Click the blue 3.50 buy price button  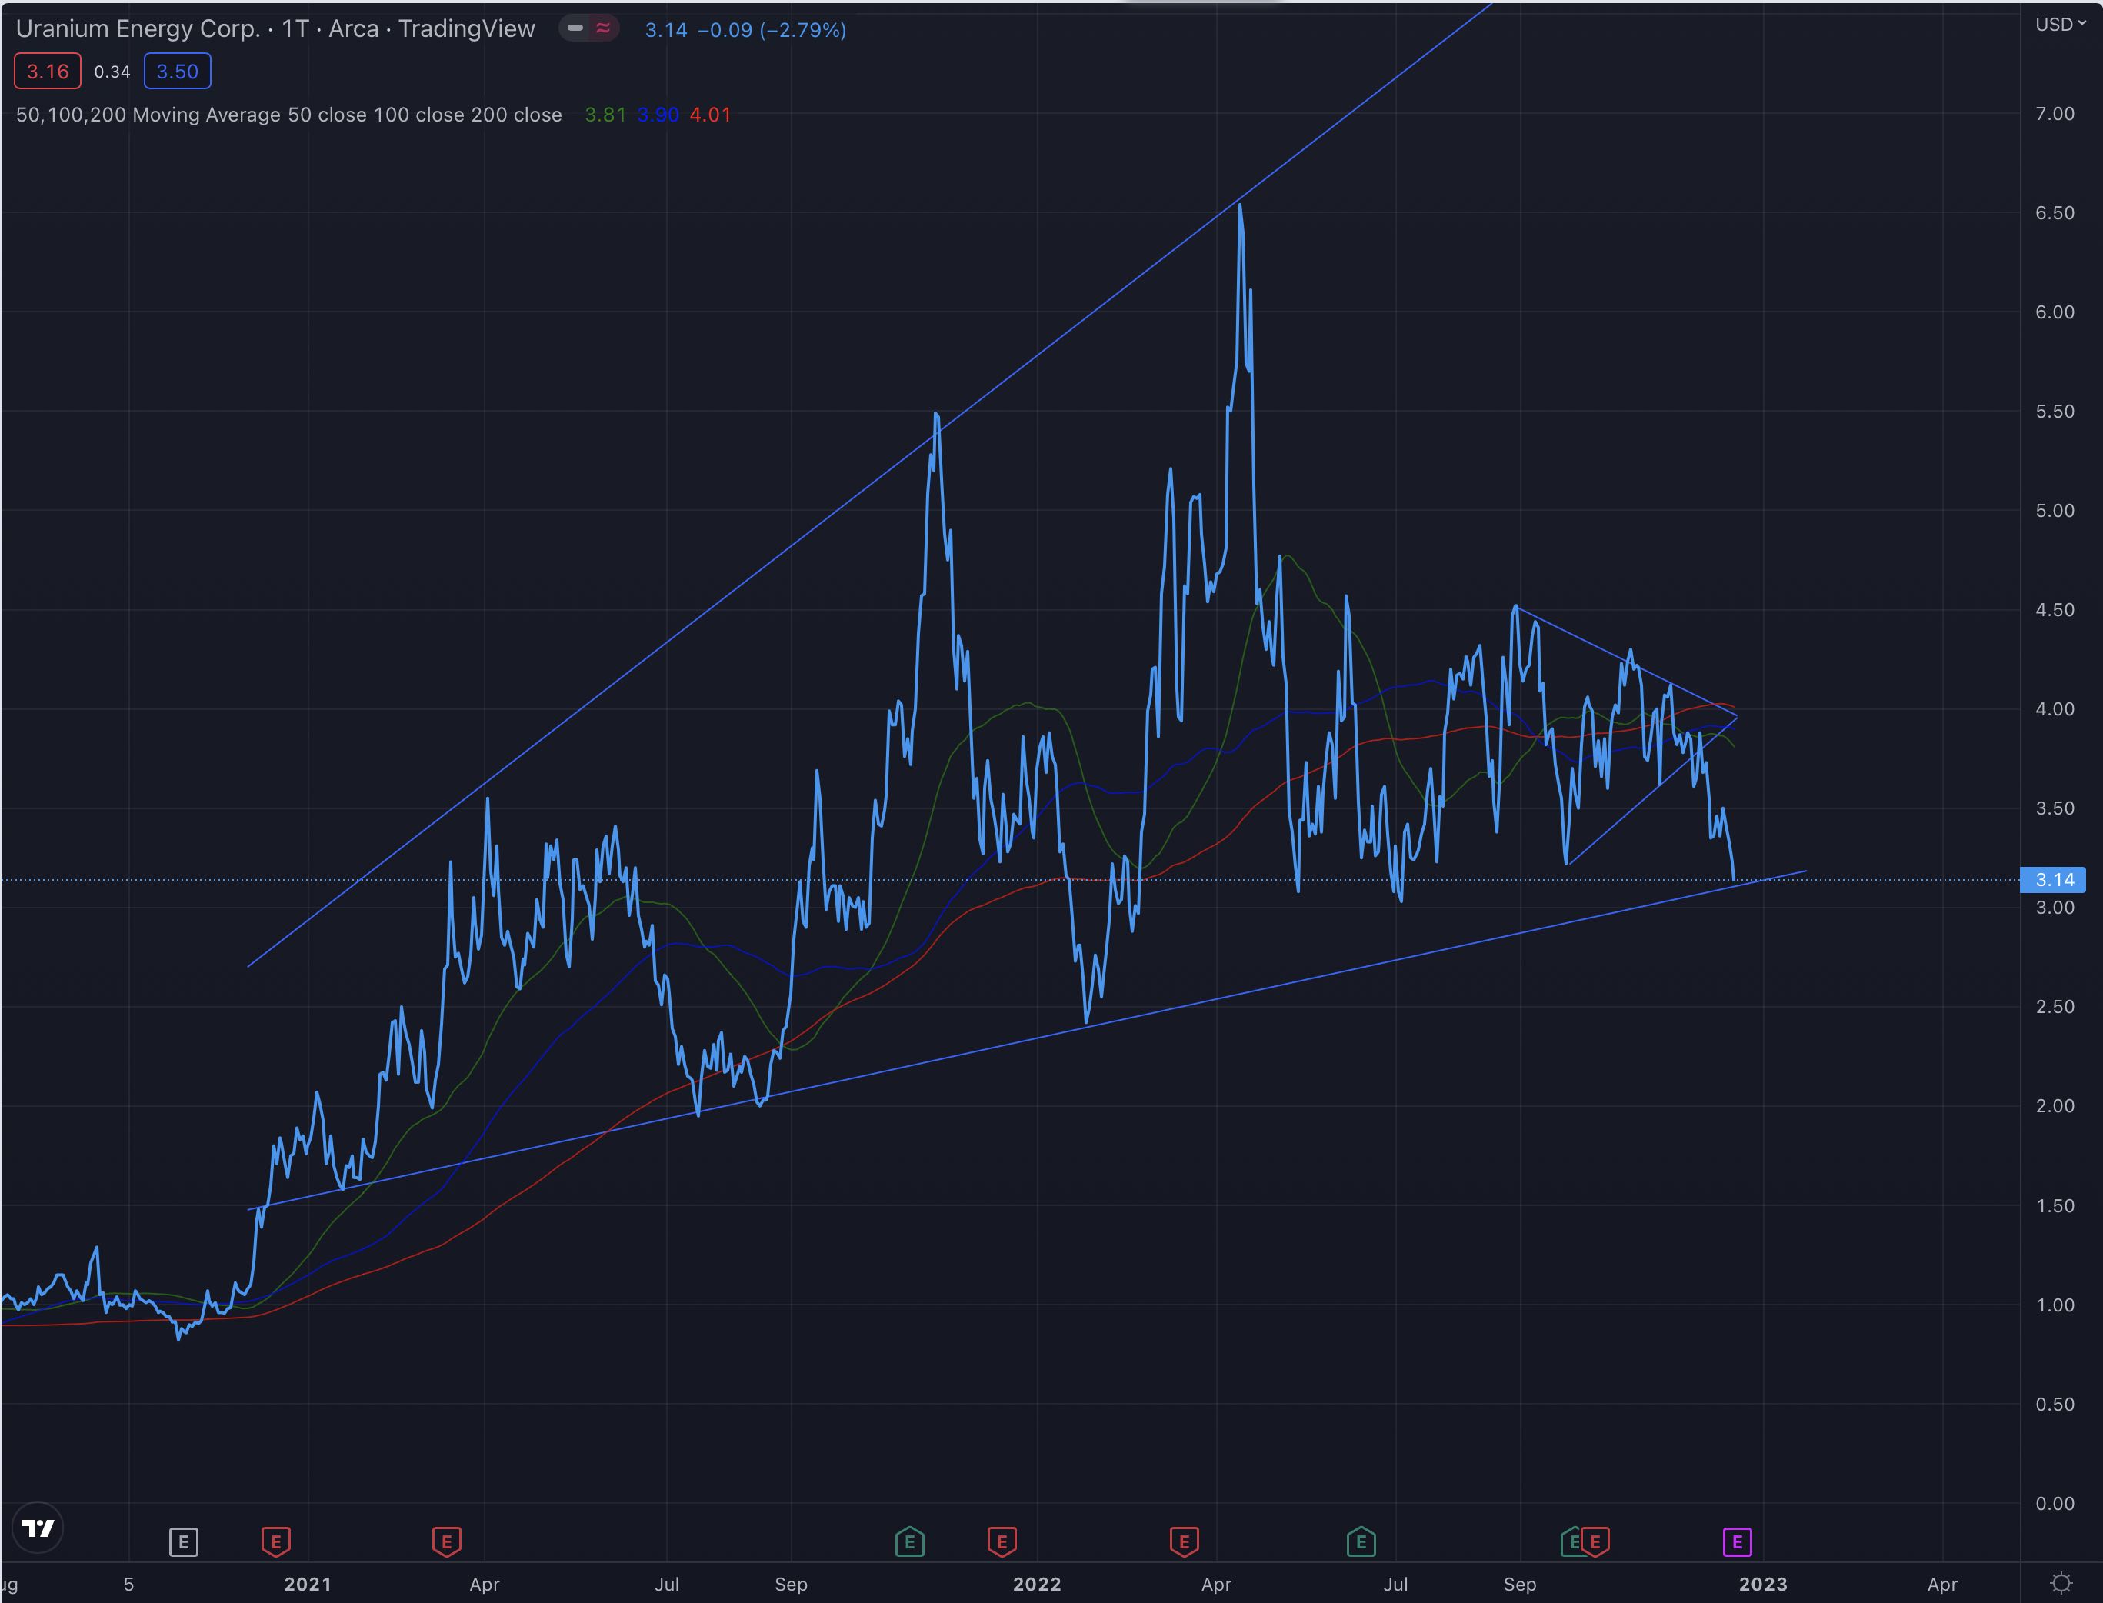click(x=178, y=72)
